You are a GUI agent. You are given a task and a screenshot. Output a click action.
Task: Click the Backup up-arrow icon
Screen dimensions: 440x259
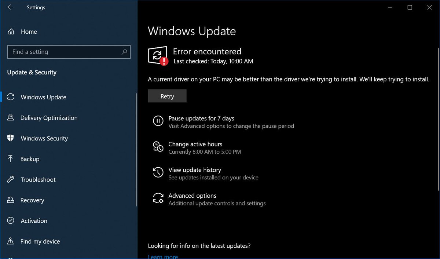[11, 159]
